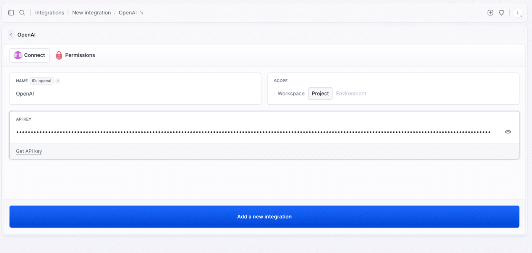This screenshot has height=253, width=532.
Task: Set scope to Project
Action: point(320,93)
